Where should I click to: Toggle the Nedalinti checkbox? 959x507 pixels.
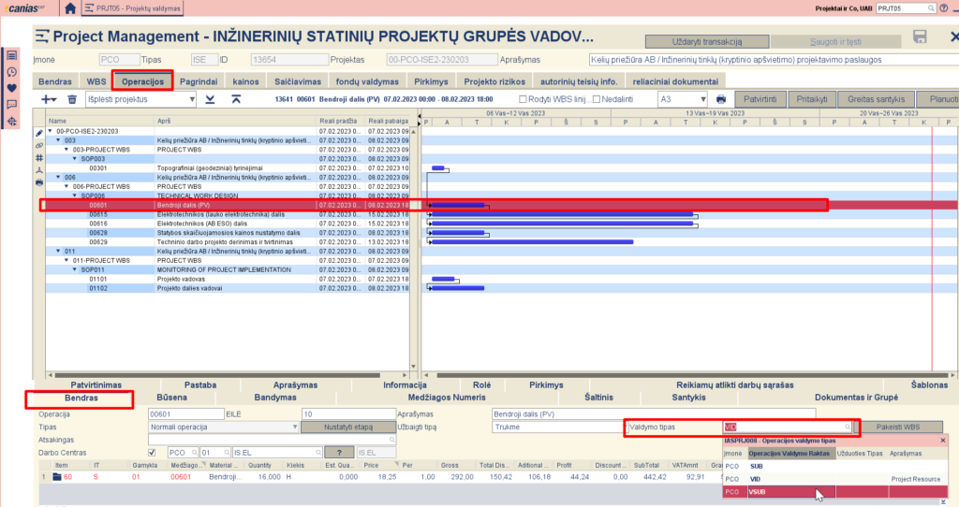[597, 99]
